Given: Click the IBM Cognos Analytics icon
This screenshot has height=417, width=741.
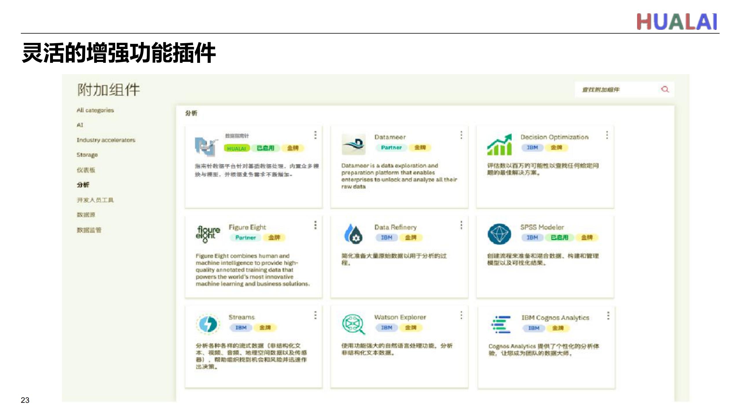Looking at the screenshot, I should (x=501, y=324).
